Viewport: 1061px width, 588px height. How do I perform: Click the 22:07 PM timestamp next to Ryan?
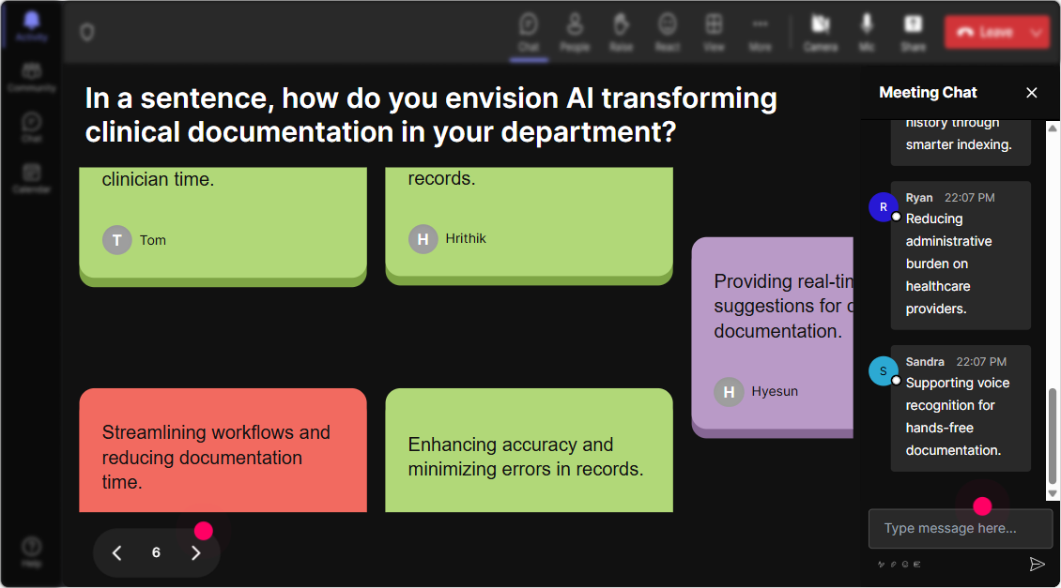pyautogui.click(x=969, y=197)
